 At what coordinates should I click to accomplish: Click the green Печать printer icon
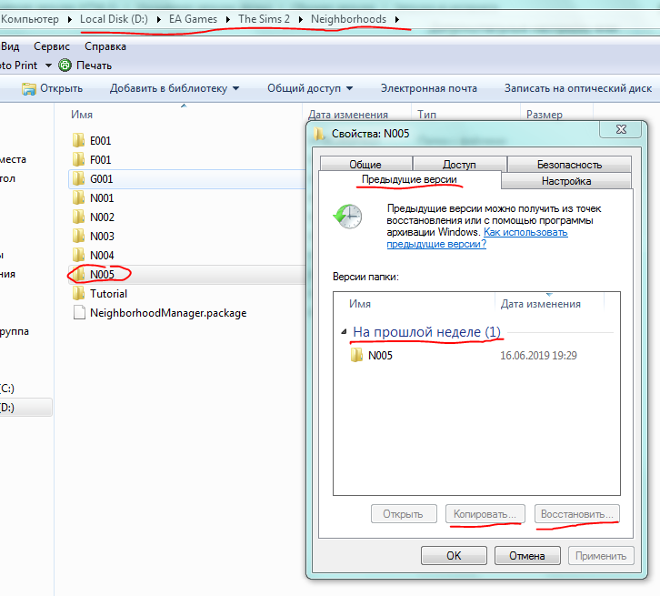(x=65, y=66)
